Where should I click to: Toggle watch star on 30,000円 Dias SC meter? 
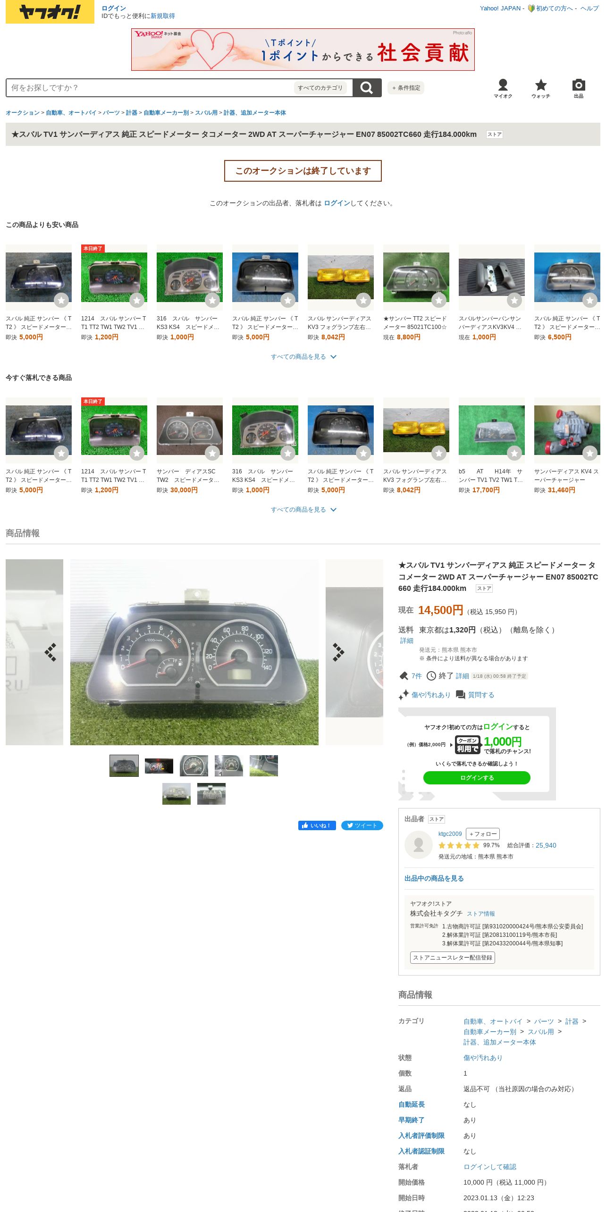212,453
